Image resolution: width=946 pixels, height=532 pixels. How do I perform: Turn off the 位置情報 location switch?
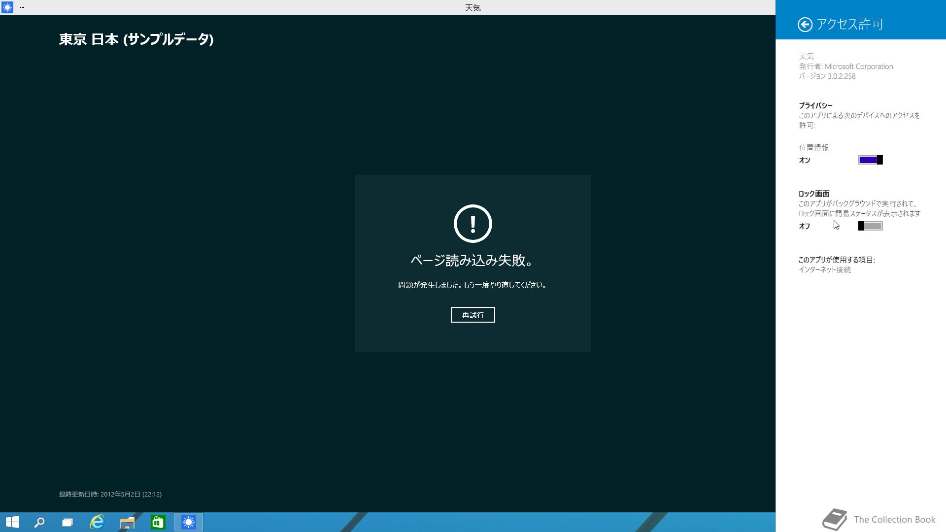pos(870,160)
